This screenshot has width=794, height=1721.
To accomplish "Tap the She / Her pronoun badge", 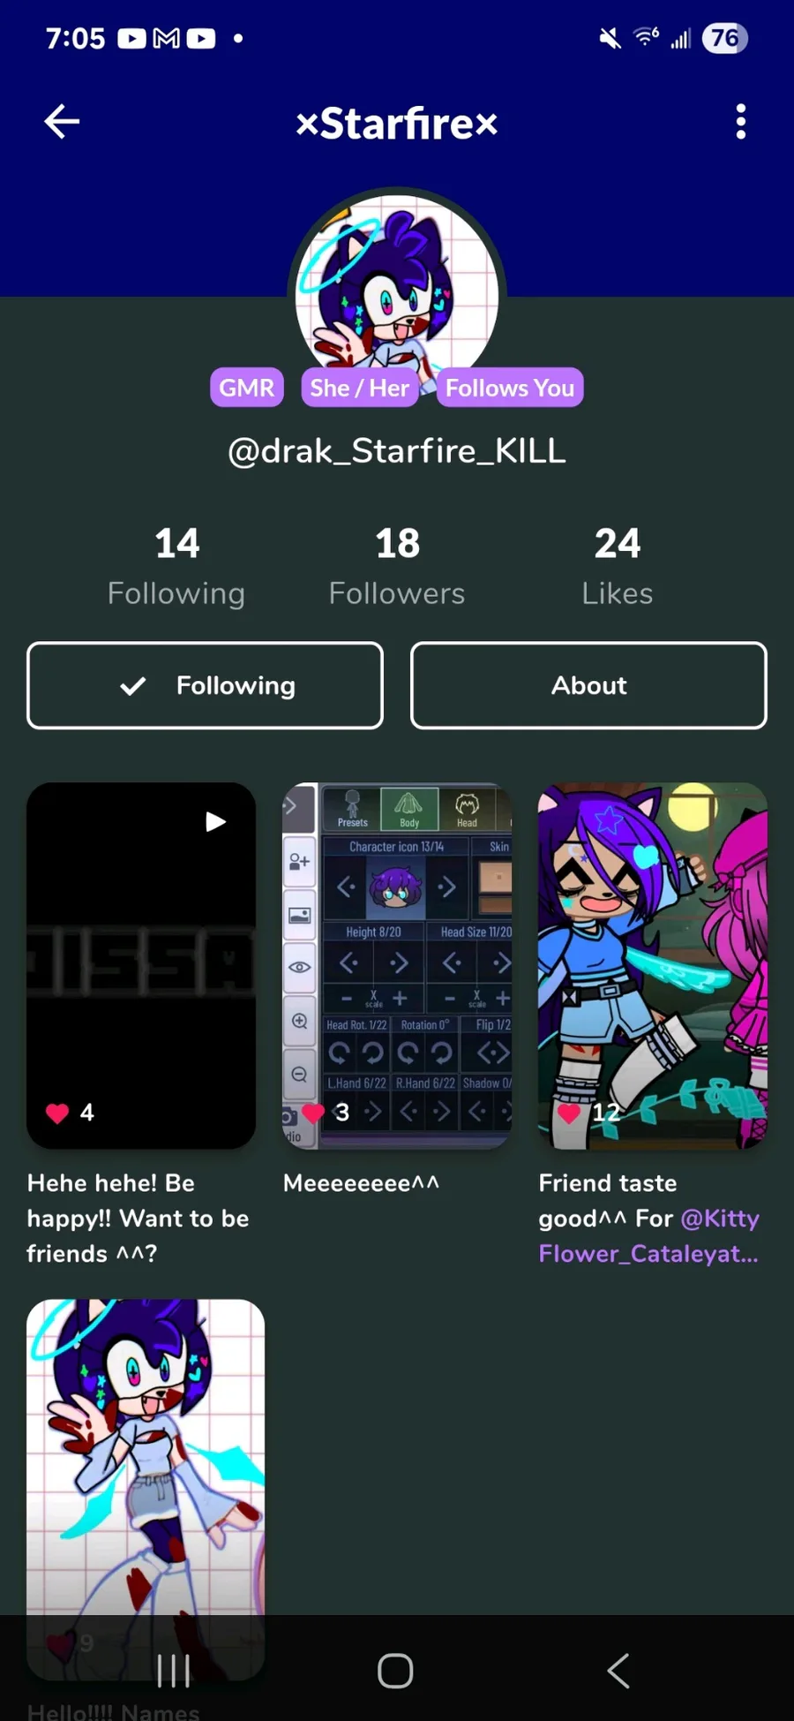I will click(359, 388).
